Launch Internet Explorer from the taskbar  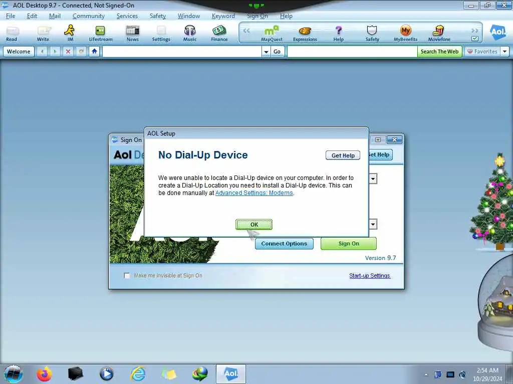click(138, 374)
